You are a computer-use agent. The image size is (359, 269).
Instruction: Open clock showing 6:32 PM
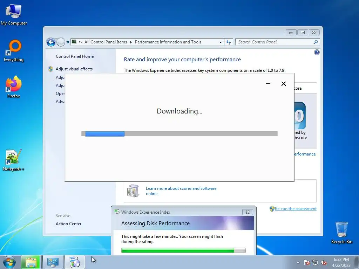(x=341, y=262)
